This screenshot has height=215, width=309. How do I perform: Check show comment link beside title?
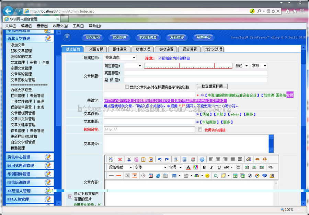tap(127, 87)
